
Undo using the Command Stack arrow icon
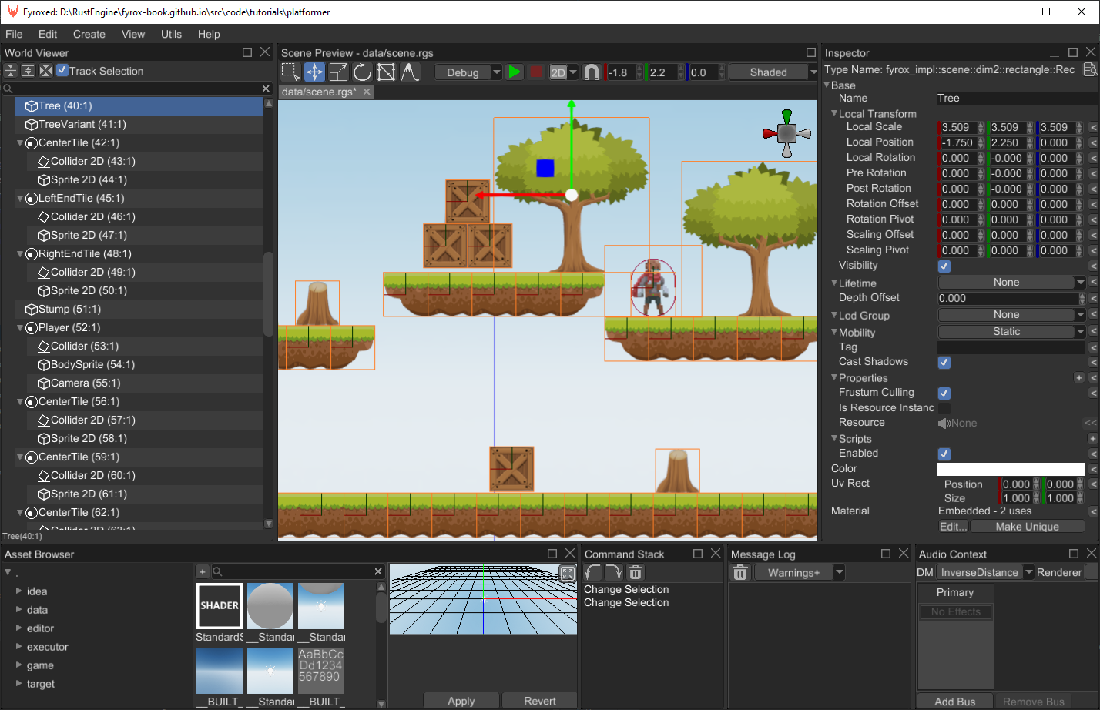tap(592, 572)
